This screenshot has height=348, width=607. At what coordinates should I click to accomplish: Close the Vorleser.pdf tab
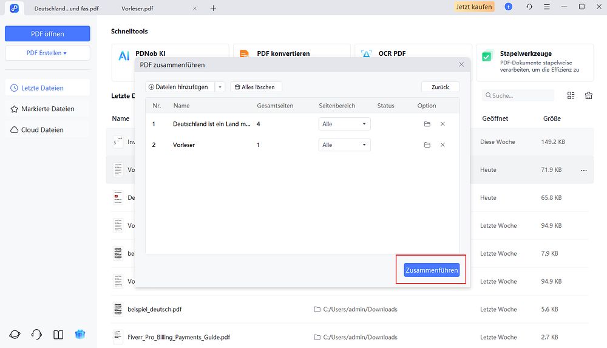(x=195, y=8)
